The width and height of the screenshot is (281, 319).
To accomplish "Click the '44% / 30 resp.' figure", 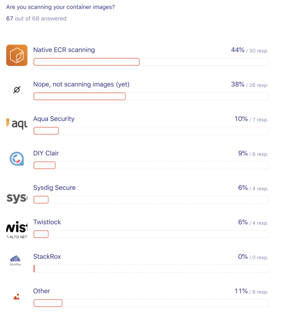I will (250, 50).
